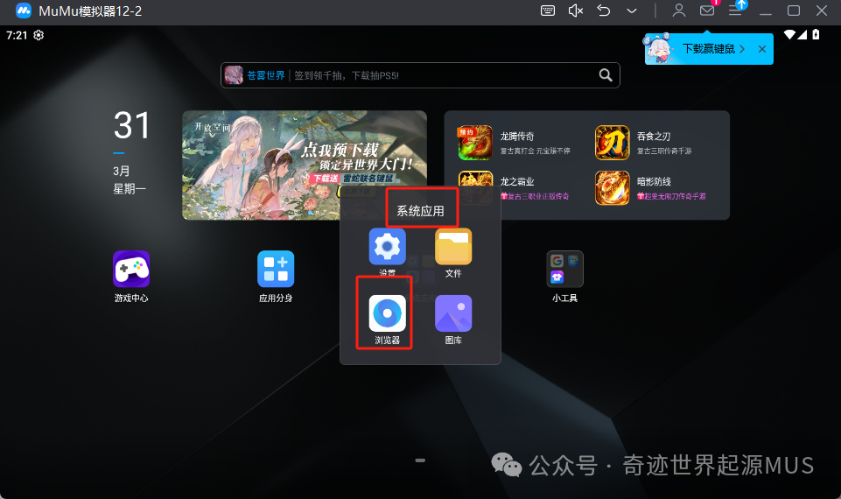841x499 pixels.
Task: Open the 暗影防线 game icon
Action: (612, 188)
